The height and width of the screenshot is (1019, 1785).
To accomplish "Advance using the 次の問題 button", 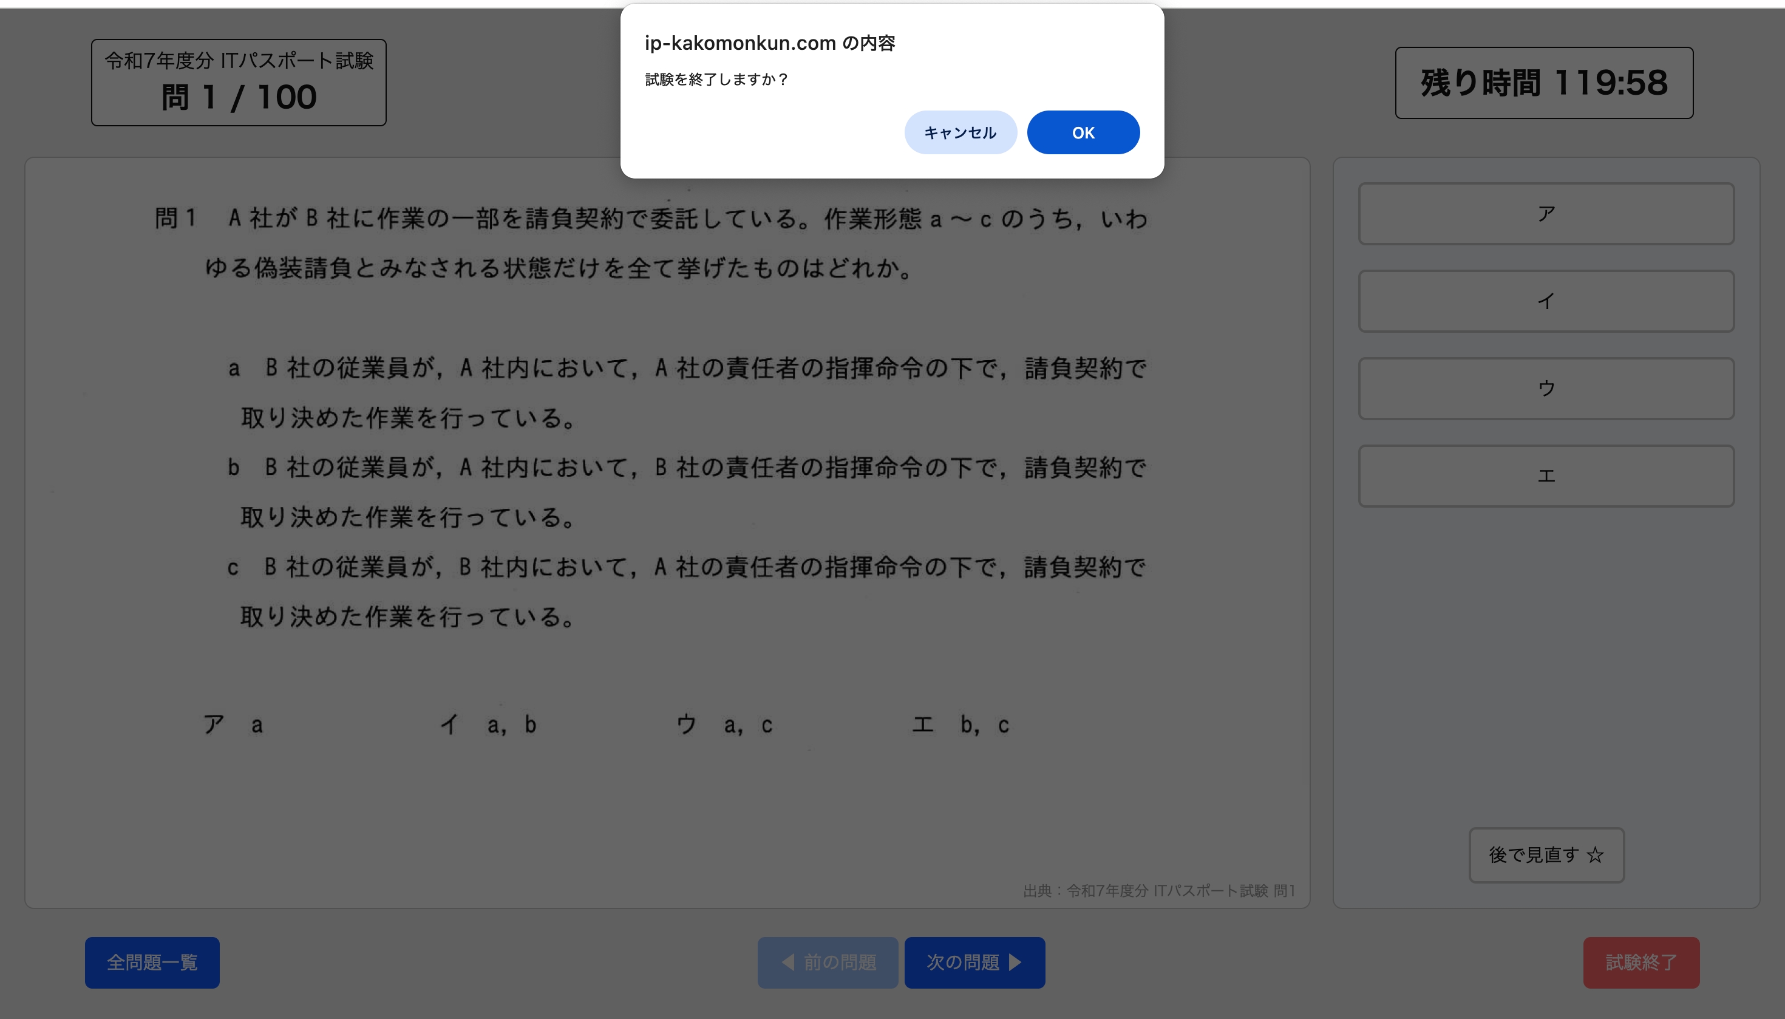I will [x=973, y=963].
